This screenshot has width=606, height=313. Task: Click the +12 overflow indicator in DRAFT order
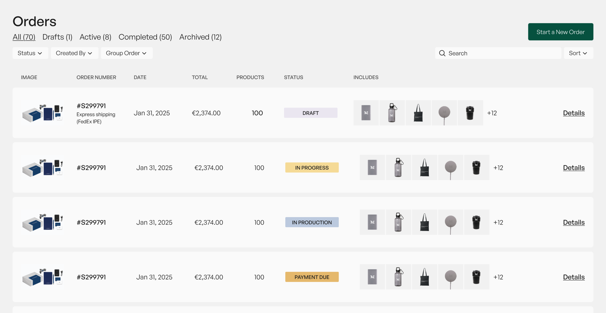pyautogui.click(x=492, y=113)
